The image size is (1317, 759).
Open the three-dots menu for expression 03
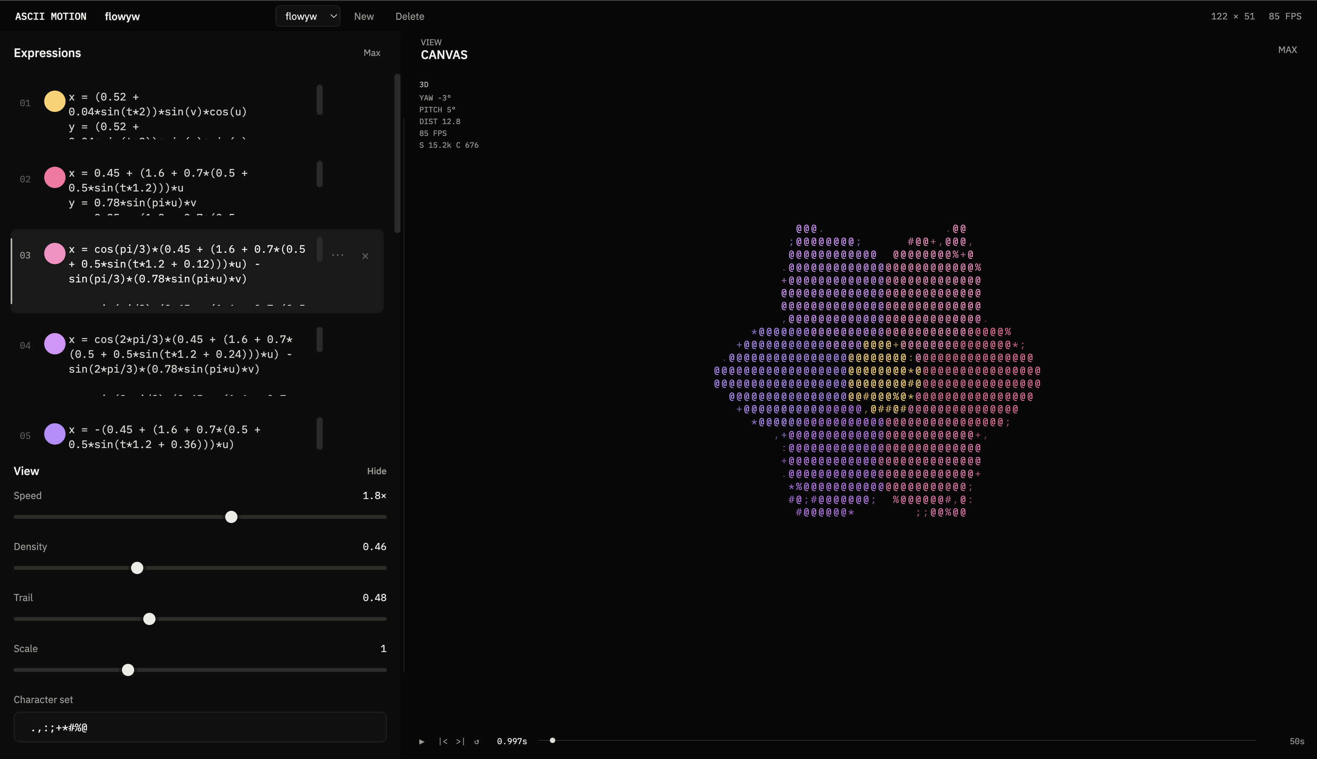pyautogui.click(x=338, y=255)
